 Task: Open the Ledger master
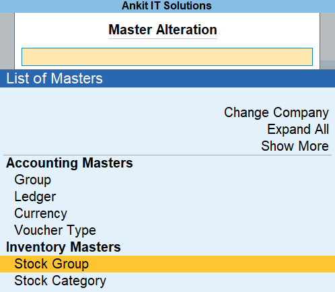pos(35,197)
